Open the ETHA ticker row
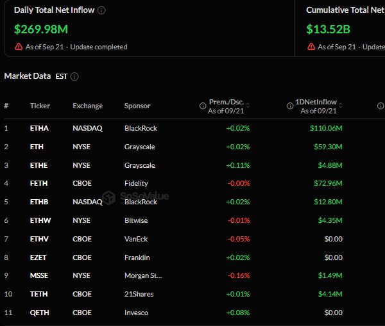This screenshot has width=385, height=326. coord(39,128)
